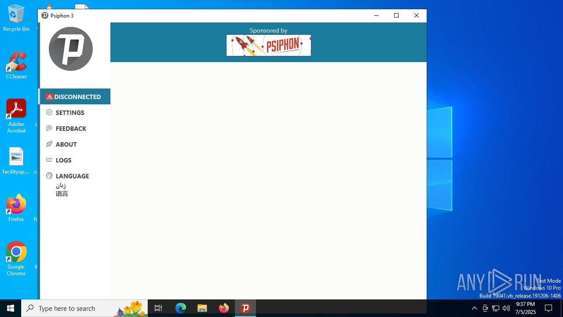This screenshot has width=563, height=317.
Task: Select the Google Chrome desktop shortcut
Action: pyautogui.click(x=16, y=259)
